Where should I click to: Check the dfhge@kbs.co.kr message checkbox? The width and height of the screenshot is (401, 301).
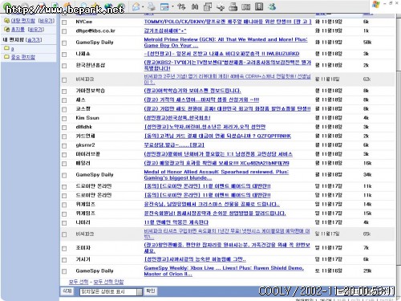click(x=64, y=31)
